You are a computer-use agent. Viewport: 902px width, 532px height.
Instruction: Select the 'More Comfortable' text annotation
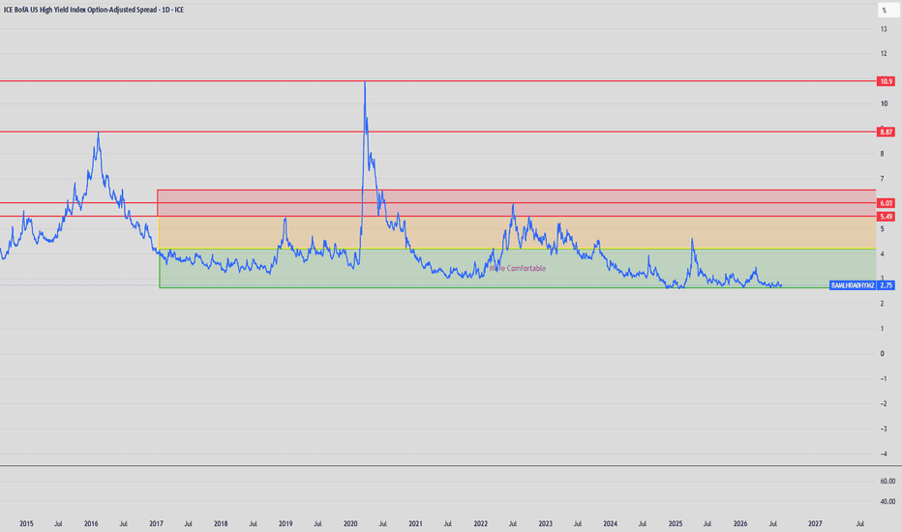point(517,269)
